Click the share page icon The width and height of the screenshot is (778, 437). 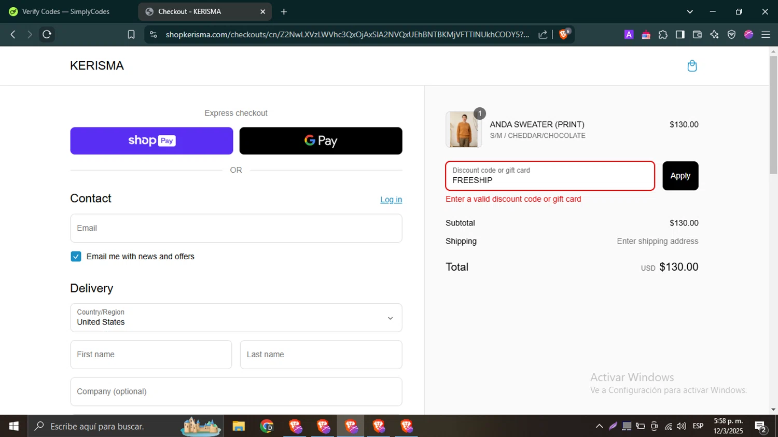coord(543,34)
